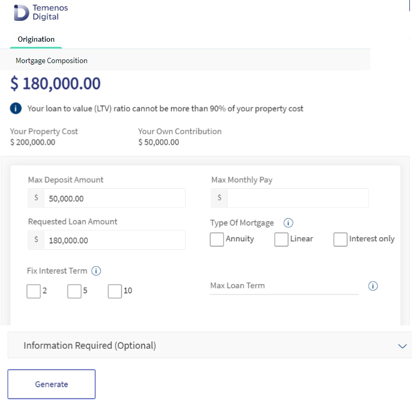This screenshot has width=412, height=415.
Task: Open the Max Loan Term info icon
Action: [x=373, y=286]
